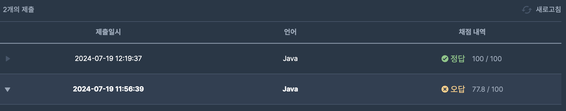This screenshot has width=566, height=111.
Task: Select the 언어 column header
Action: 290,32
